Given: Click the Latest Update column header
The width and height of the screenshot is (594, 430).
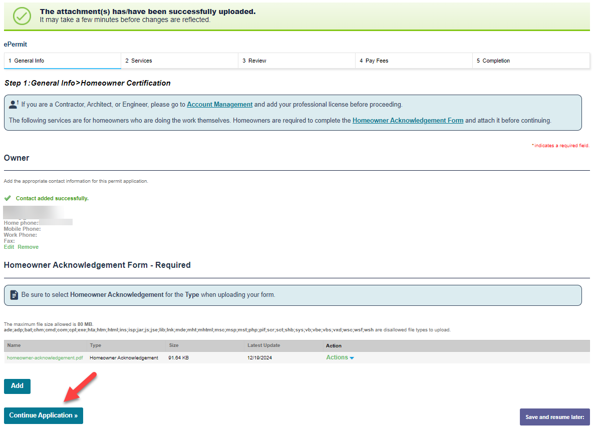Looking at the screenshot, I should click(x=263, y=345).
